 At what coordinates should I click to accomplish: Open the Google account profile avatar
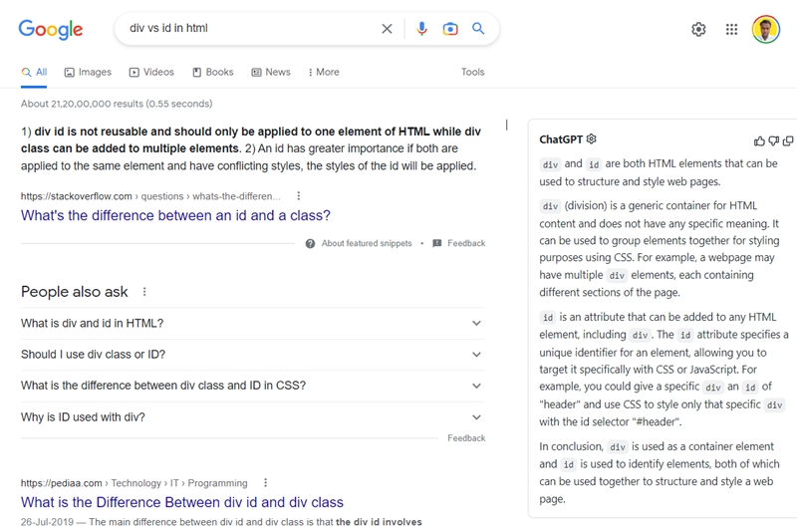(x=766, y=29)
